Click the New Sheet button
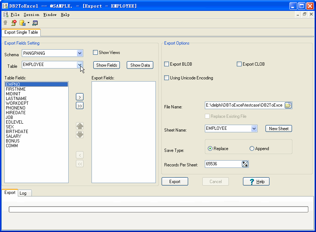This screenshot has height=232, width=316. tap(279, 129)
